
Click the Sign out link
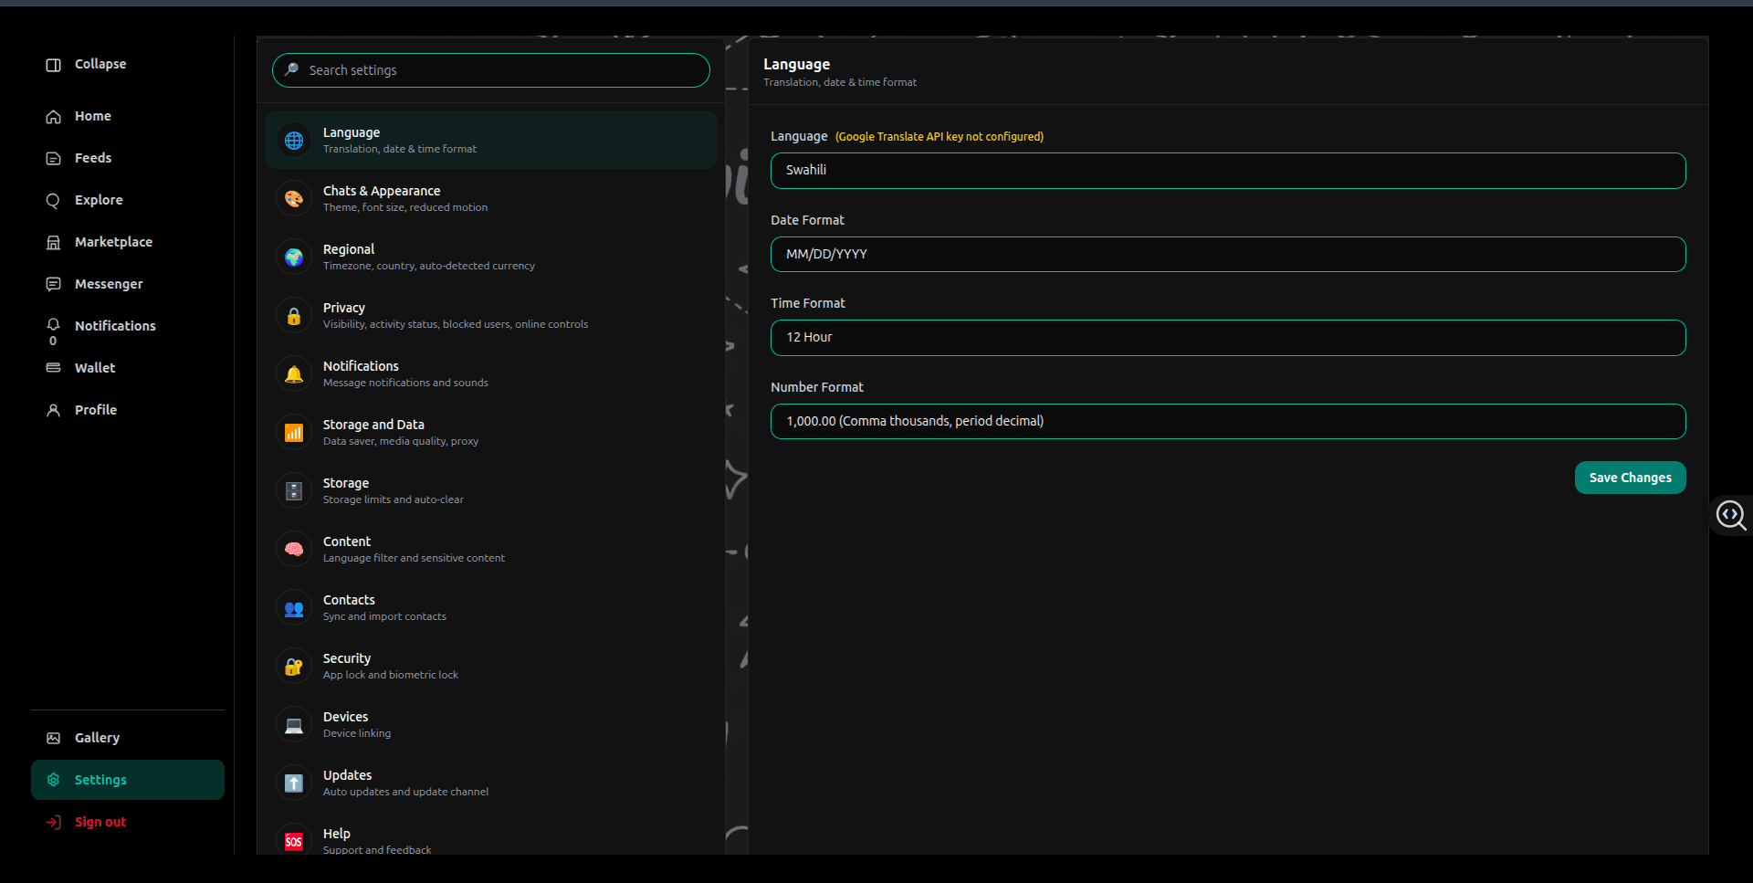pyautogui.click(x=100, y=822)
